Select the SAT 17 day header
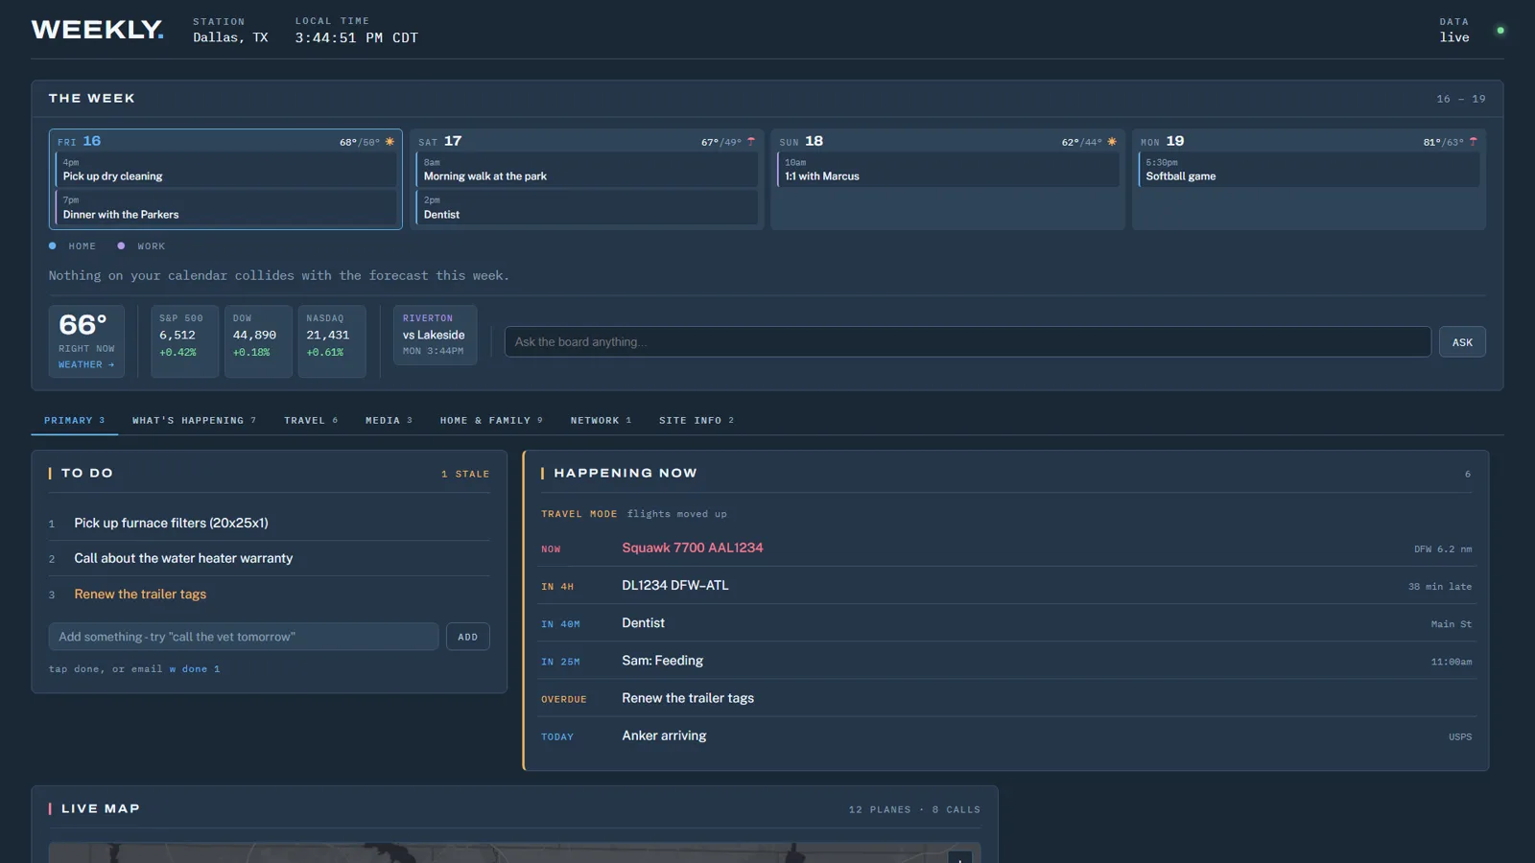Image resolution: width=1535 pixels, height=863 pixels. [440, 142]
